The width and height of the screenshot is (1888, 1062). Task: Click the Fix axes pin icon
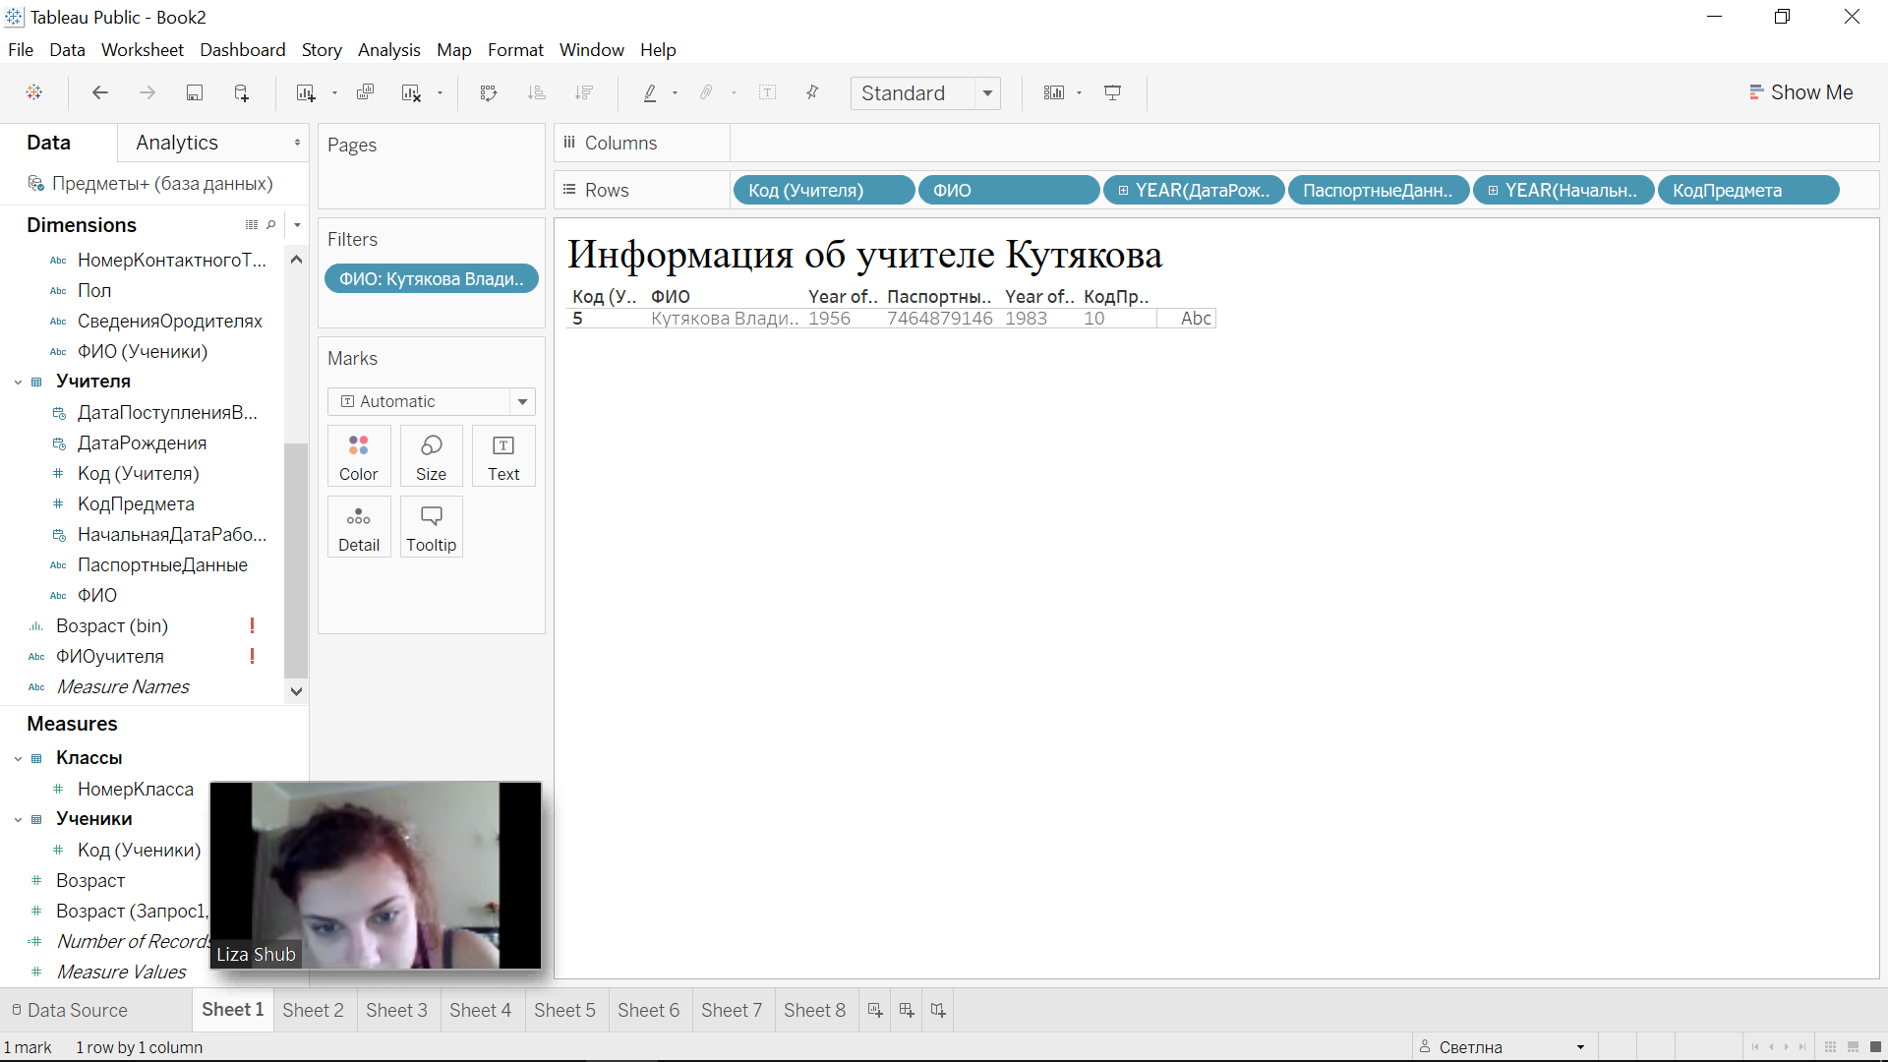click(x=812, y=92)
